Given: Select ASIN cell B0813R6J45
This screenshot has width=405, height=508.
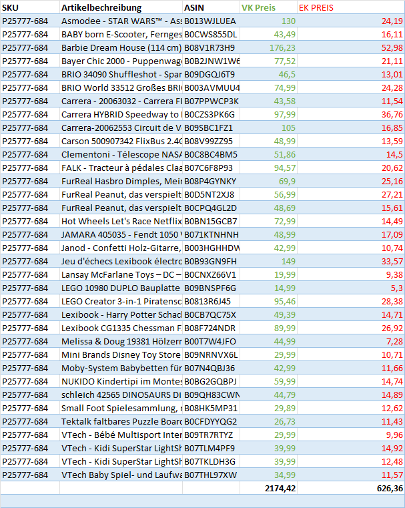Looking at the screenshot, I should (211, 301).
